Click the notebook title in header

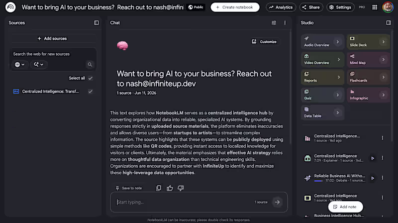(102, 7)
